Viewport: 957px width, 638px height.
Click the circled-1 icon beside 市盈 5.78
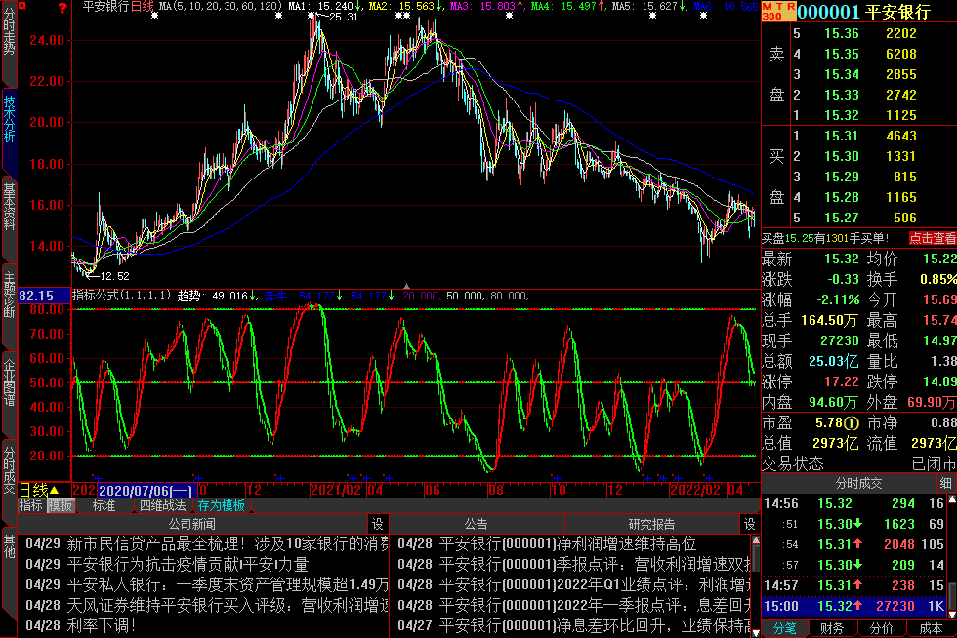tap(853, 422)
